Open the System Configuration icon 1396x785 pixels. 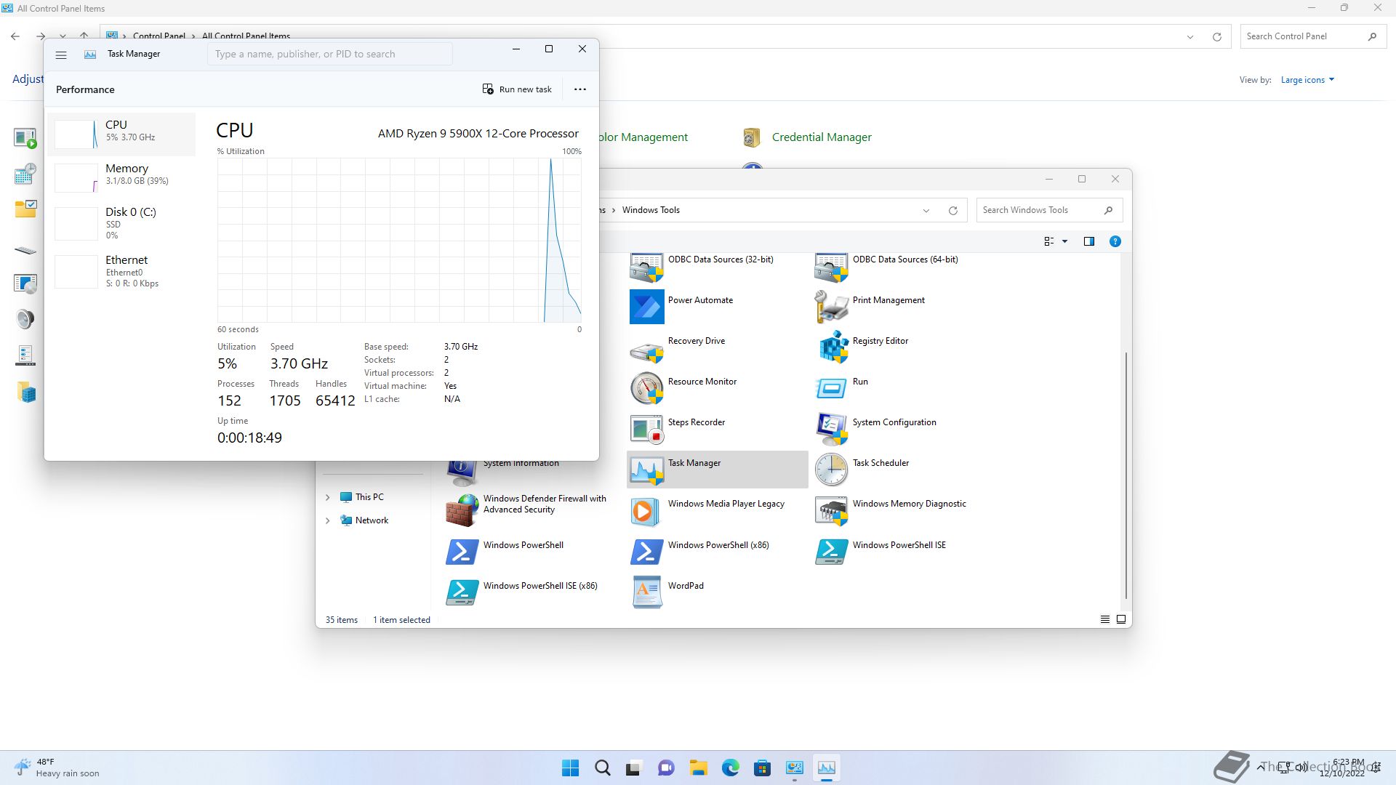[x=831, y=429]
